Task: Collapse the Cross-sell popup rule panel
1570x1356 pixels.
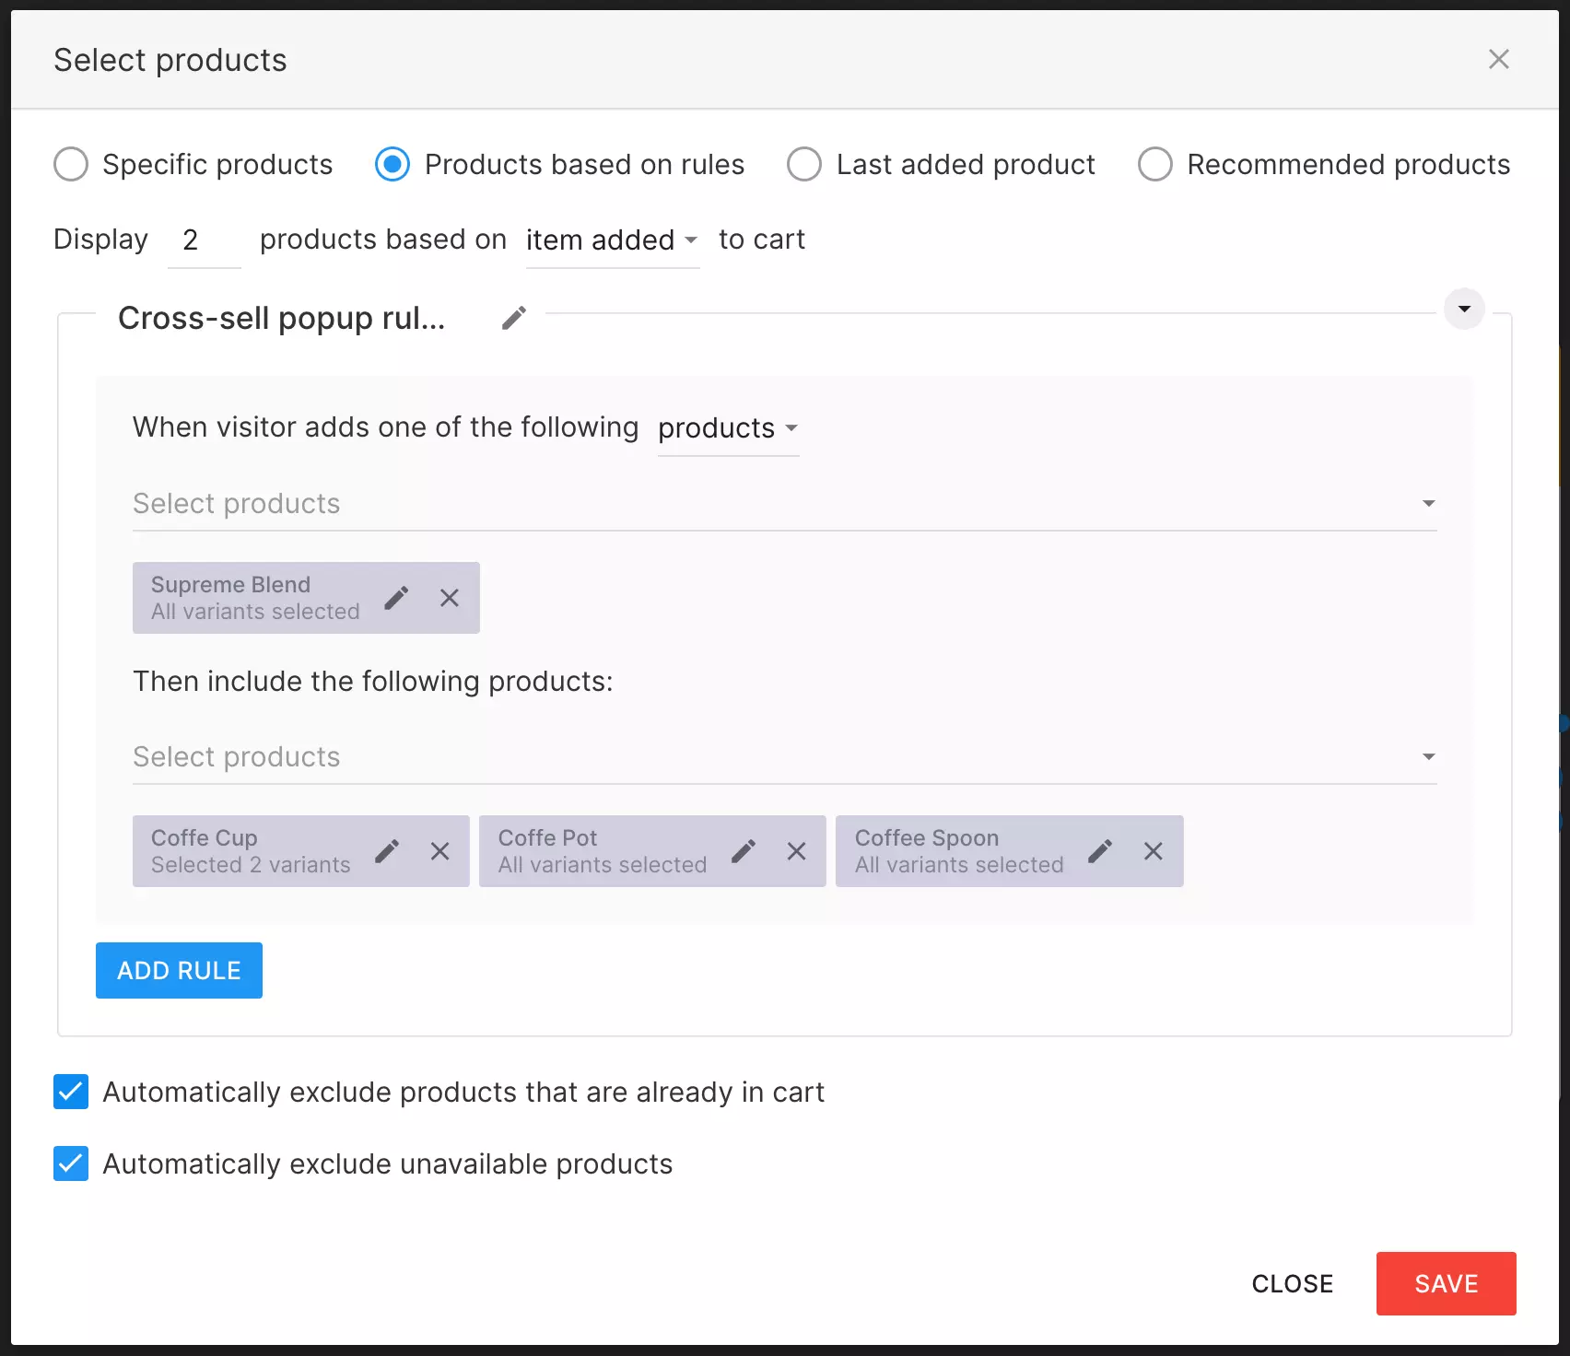Action: 1464,310
